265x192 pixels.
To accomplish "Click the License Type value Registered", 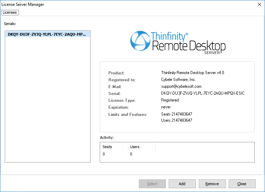I will (x=170, y=100).
